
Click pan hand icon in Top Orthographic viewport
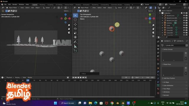coord(153,29)
